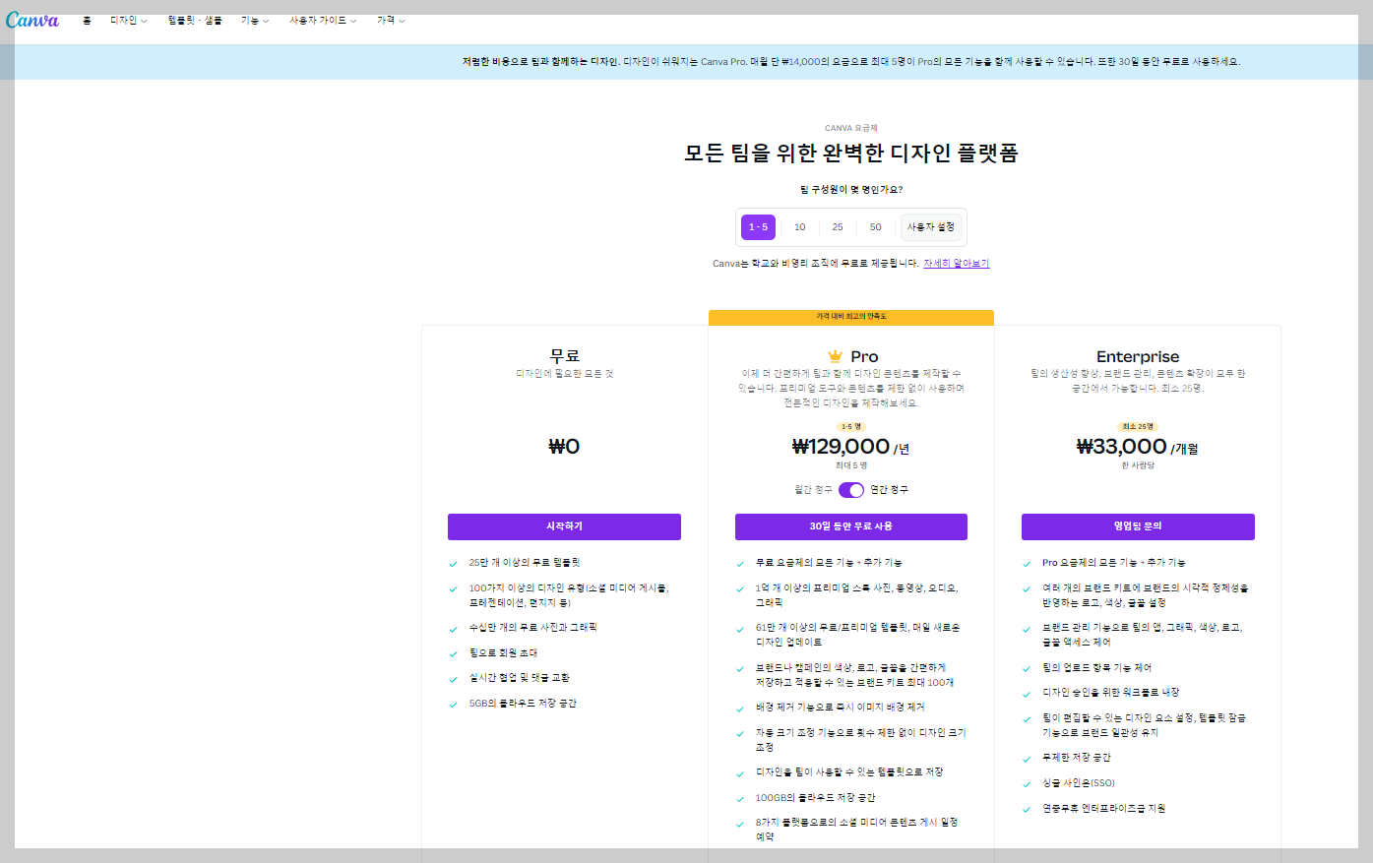This screenshot has height=863, width=1373.
Task: Click the 배경 제거 기능 feature row
Action: pyautogui.click(x=840, y=708)
